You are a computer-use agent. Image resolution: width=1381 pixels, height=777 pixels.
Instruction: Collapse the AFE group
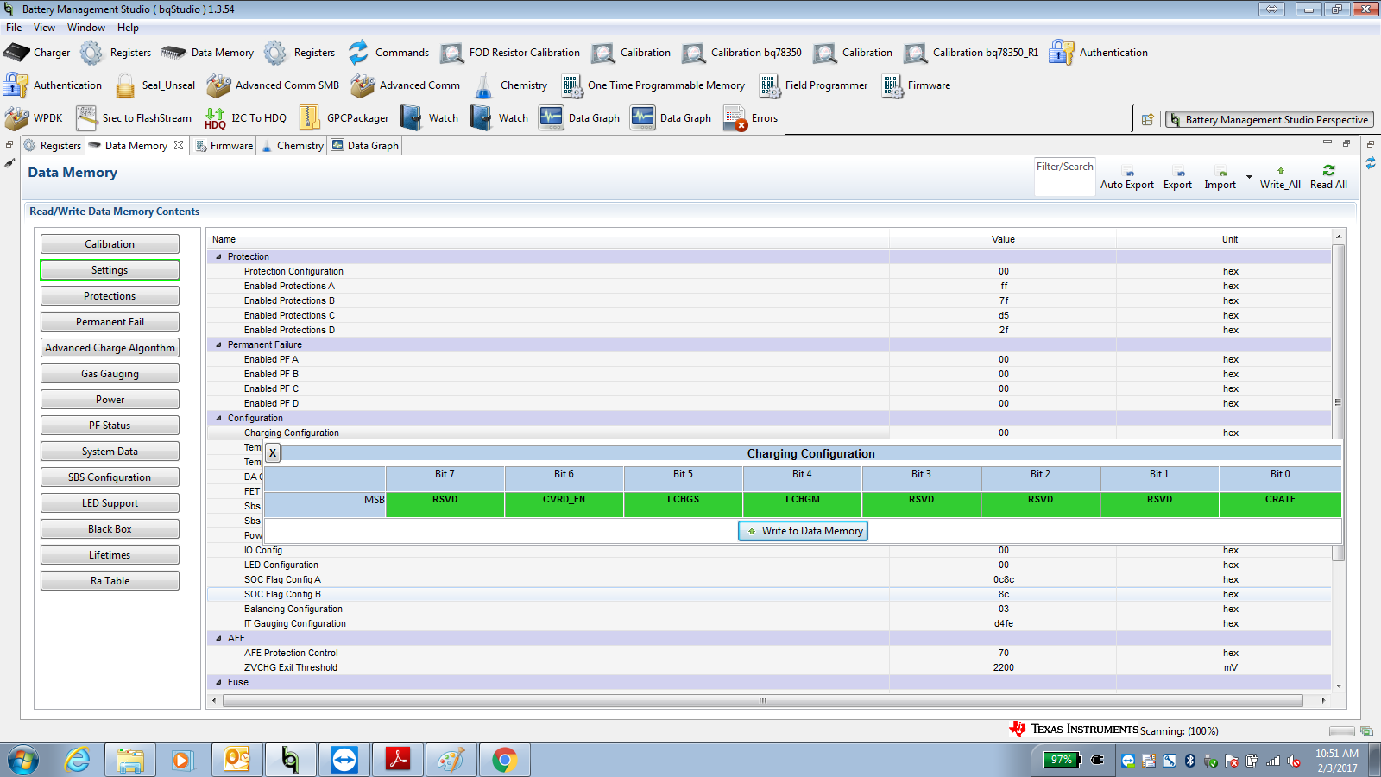(218, 639)
